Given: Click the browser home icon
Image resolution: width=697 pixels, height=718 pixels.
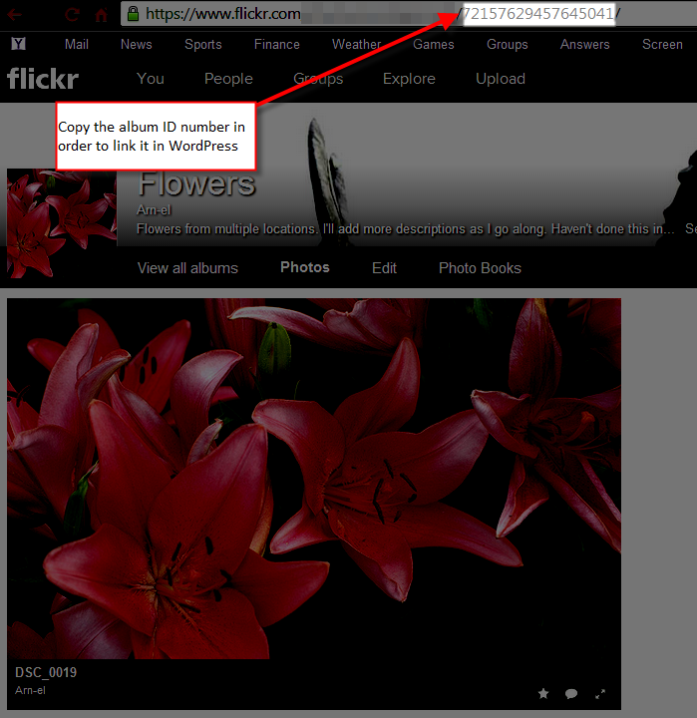Looking at the screenshot, I should [101, 14].
